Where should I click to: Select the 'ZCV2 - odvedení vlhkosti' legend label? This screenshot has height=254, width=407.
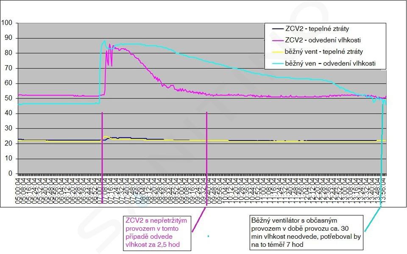(x=323, y=40)
